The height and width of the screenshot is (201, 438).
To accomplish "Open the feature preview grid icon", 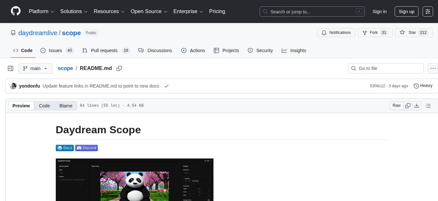I will tap(428, 11).
